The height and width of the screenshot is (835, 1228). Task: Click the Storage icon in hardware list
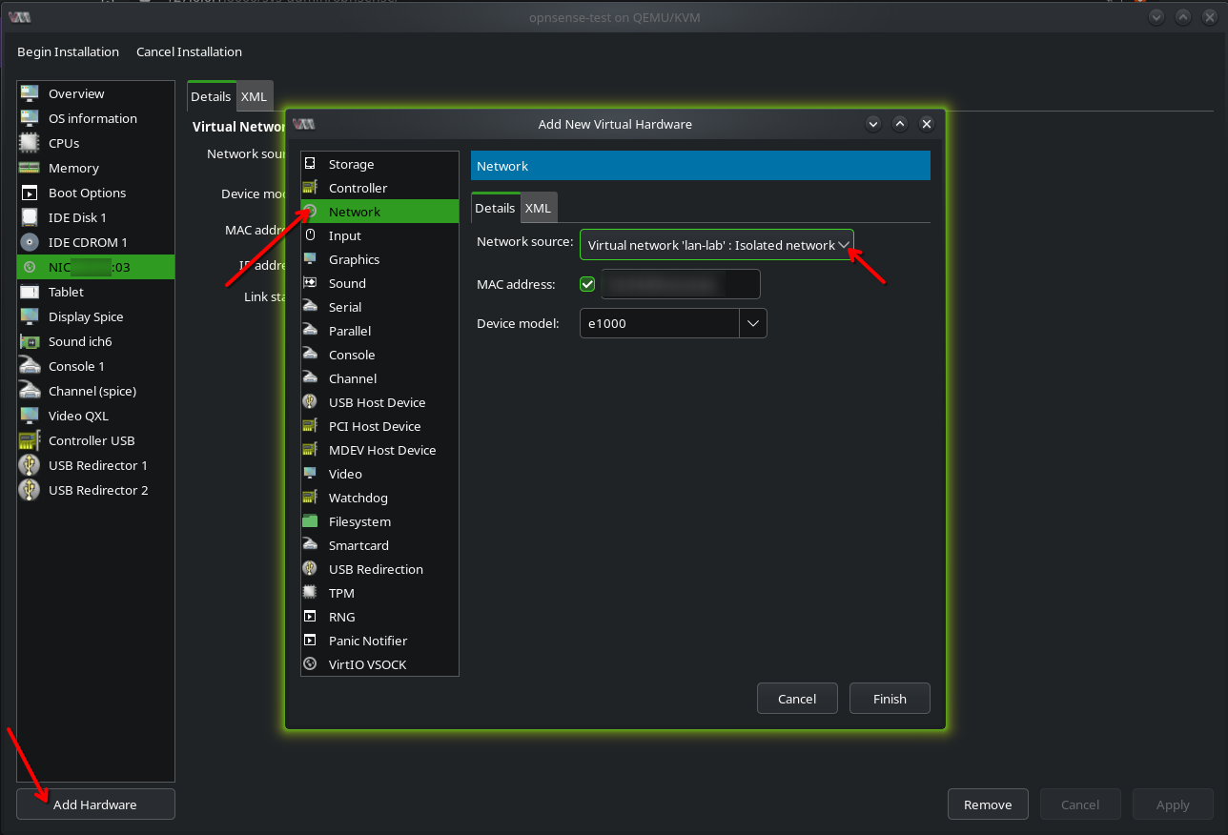pos(310,164)
